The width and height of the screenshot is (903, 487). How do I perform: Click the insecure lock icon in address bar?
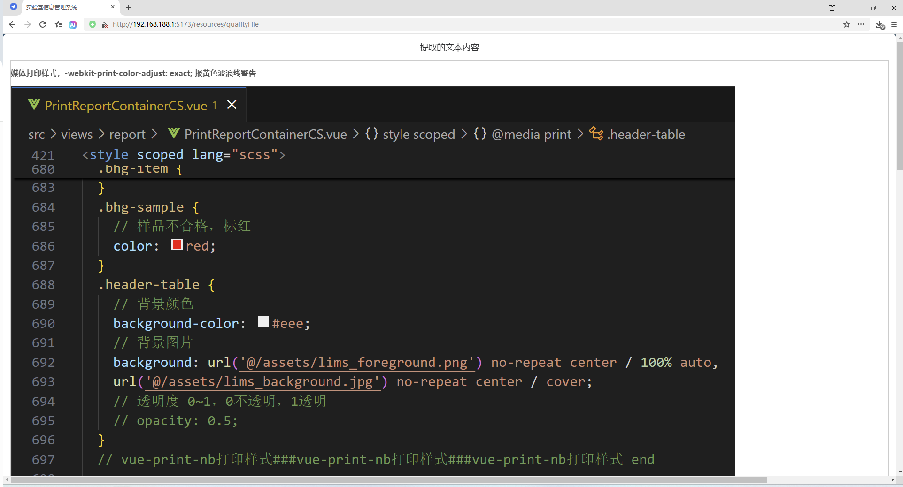click(104, 25)
